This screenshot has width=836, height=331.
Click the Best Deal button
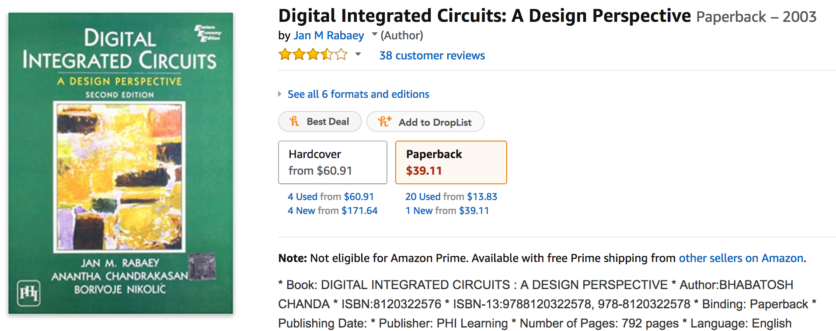(x=320, y=121)
